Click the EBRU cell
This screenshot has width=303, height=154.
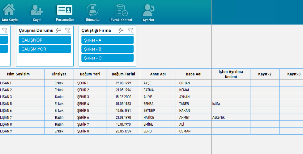click(158, 131)
